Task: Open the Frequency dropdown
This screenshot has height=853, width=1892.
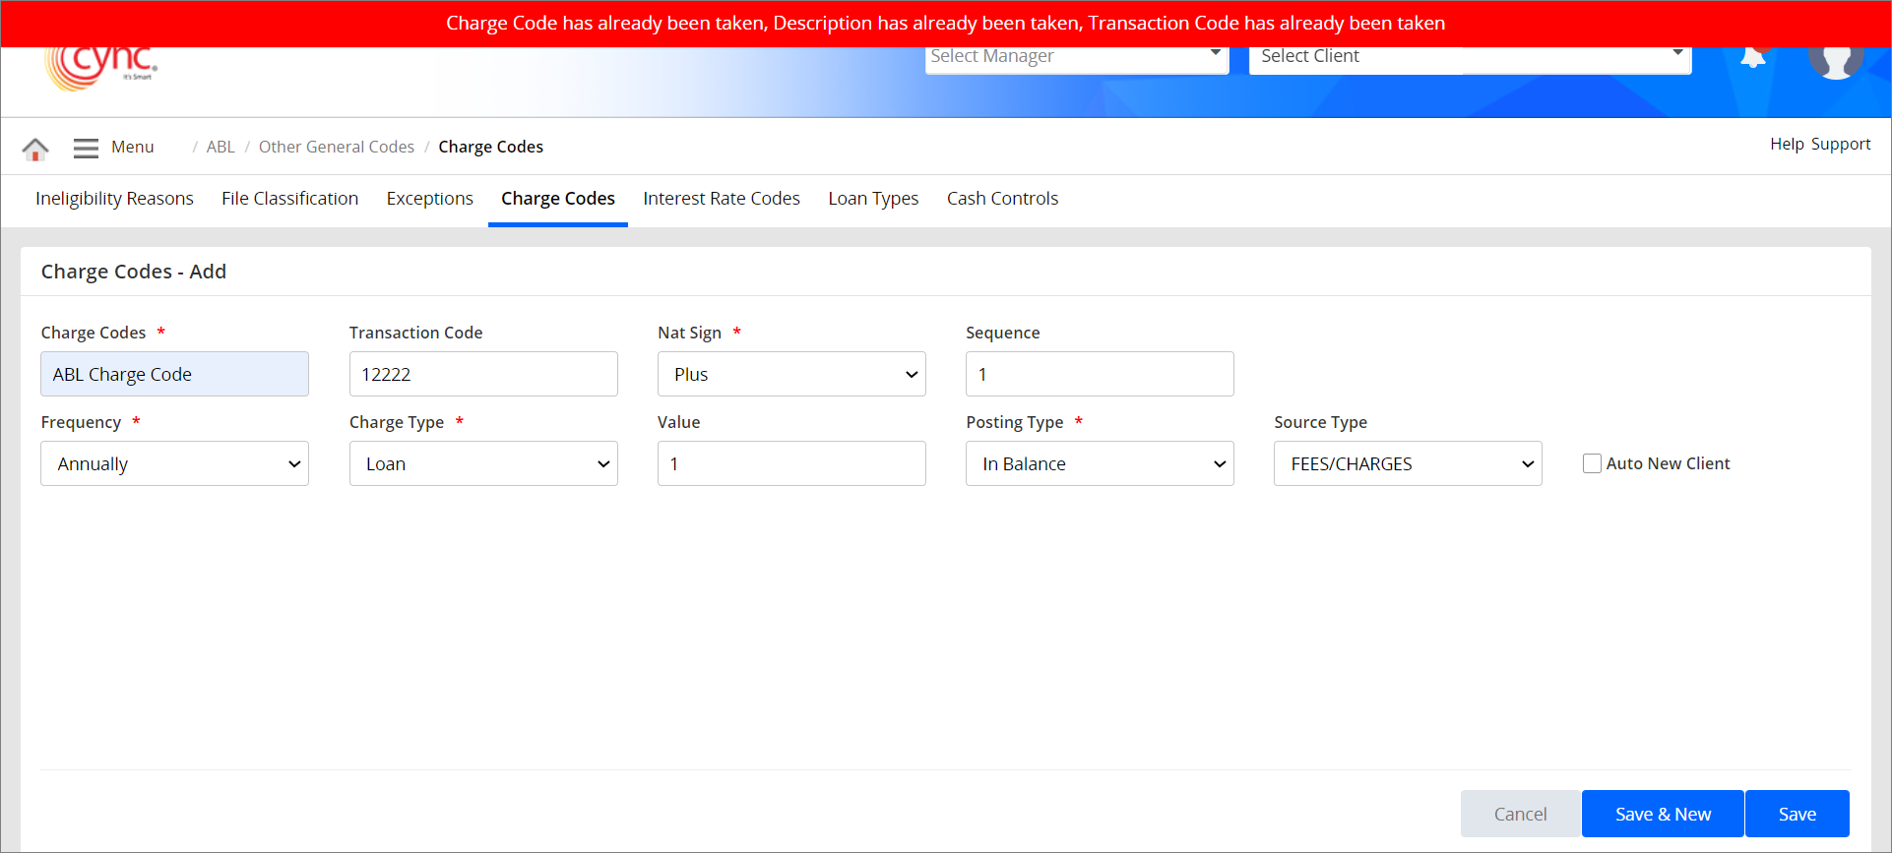Action: click(174, 463)
